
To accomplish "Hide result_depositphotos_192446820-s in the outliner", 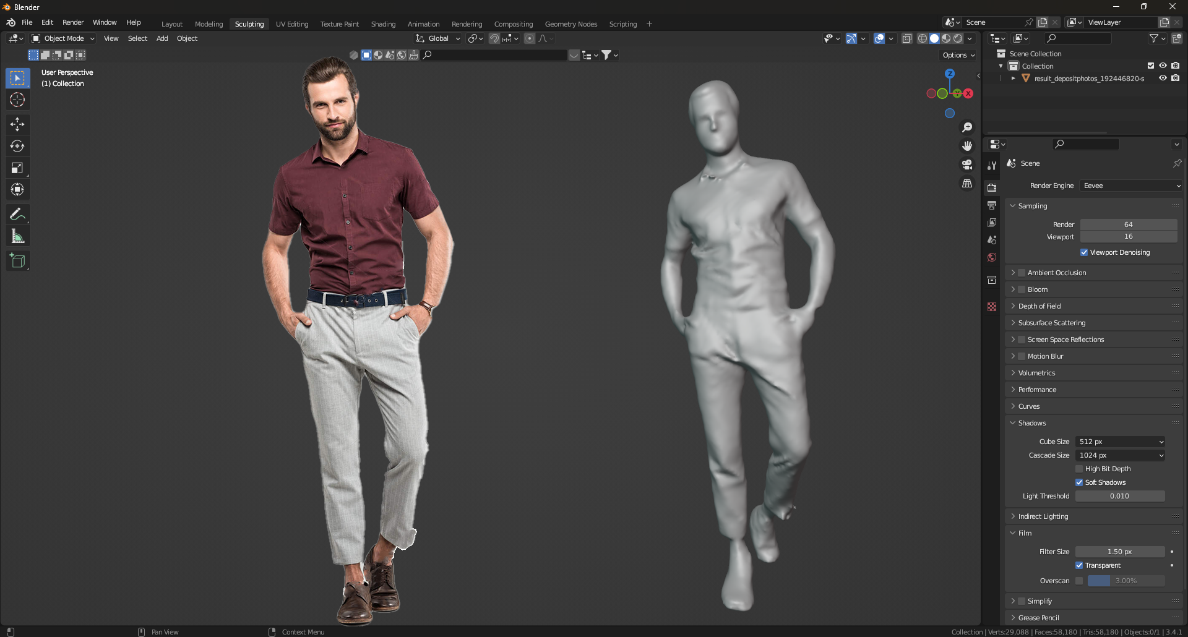I will click(1163, 78).
